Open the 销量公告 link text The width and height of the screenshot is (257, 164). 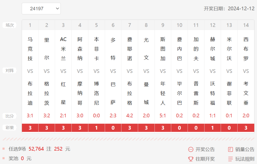click(x=245, y=149)
